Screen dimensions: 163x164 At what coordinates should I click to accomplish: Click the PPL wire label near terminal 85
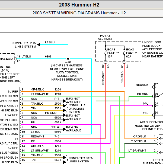coord(146,104)
